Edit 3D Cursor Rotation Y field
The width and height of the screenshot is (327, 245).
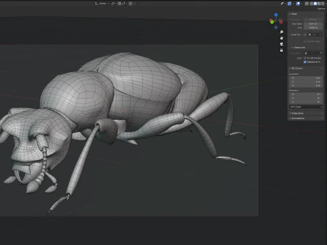(306, 98)
